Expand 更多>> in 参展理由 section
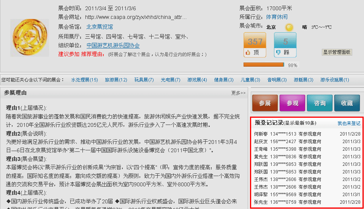This screenshot has width=364, height=209. (x=238, y=93)
